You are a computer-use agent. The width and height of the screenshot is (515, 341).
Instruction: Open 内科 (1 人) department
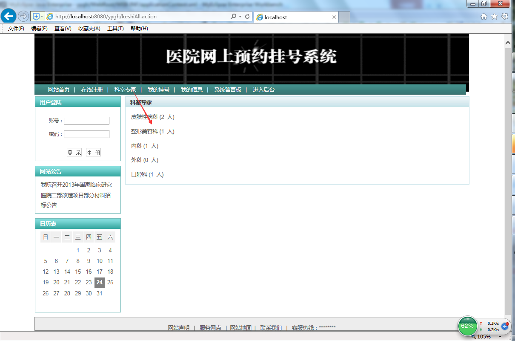(x=145, y=146)
